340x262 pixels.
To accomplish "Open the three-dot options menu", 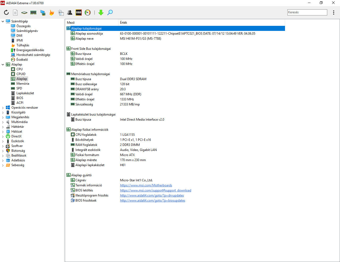I will tap(334, 12).
